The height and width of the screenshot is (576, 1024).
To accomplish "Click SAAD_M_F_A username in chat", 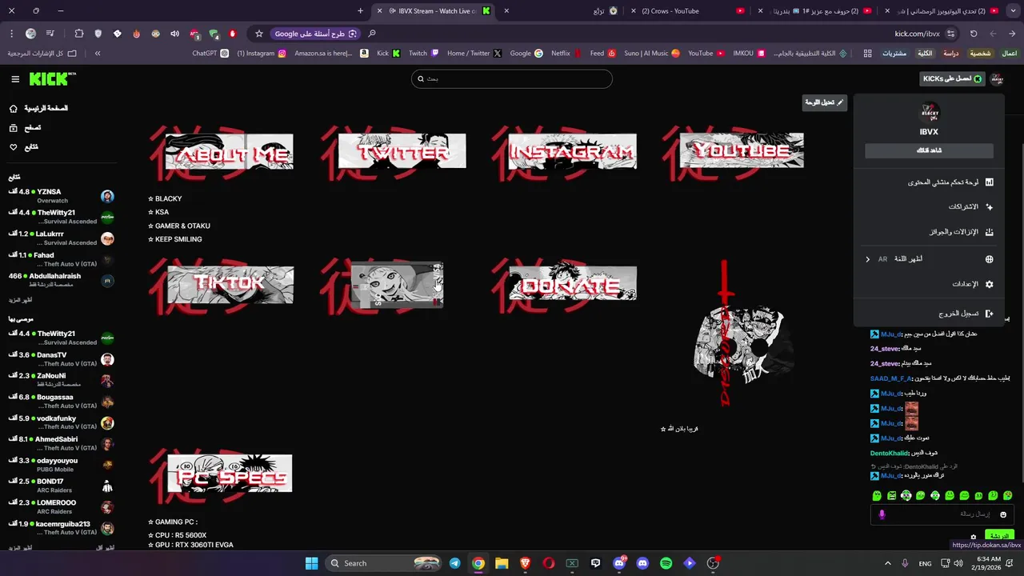I will tap(890, 378).
